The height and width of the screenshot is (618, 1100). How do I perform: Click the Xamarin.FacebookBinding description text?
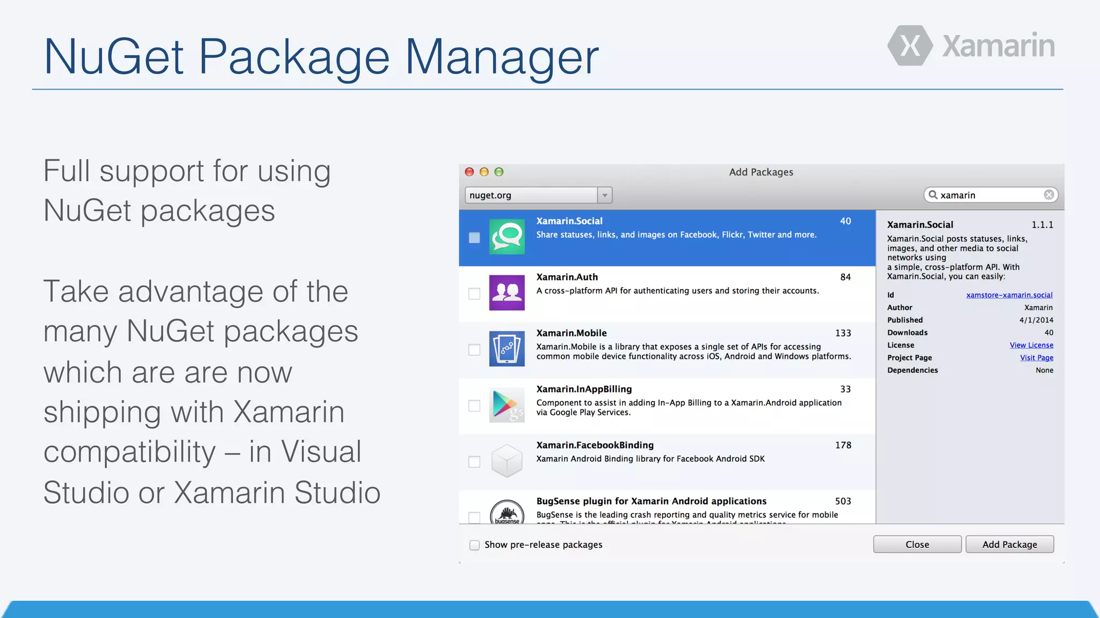[650, 459]
